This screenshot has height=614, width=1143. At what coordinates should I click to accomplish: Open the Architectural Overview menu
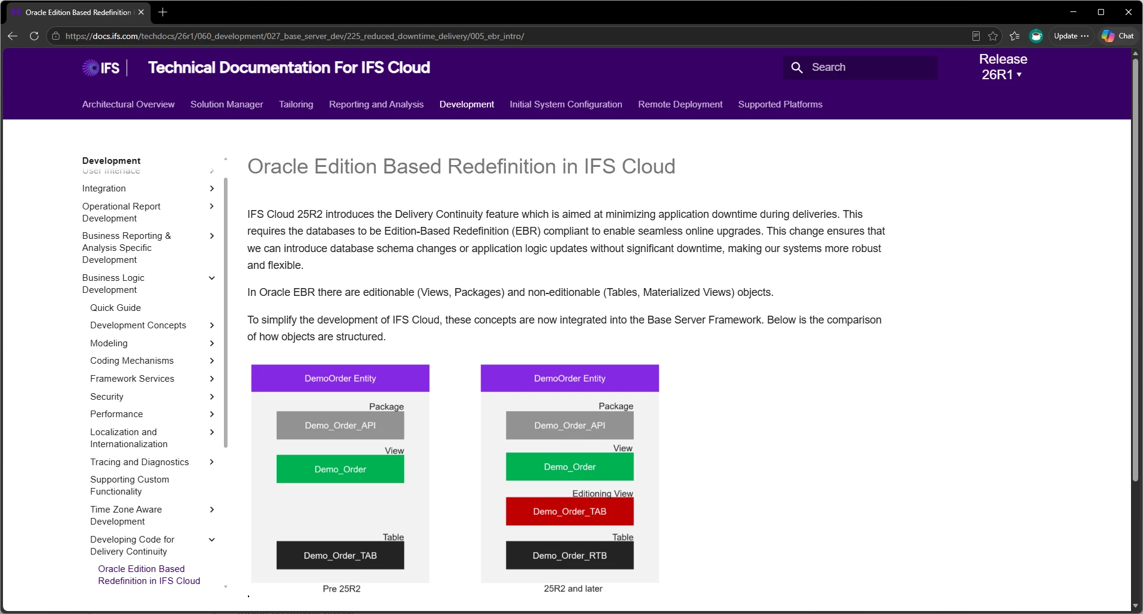(x=128, y=104)
